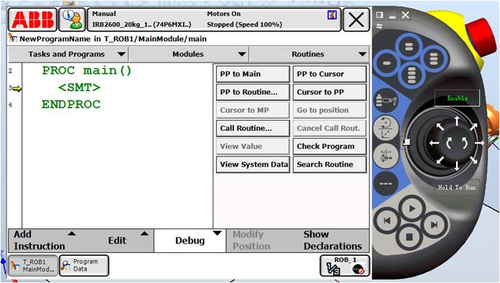The image size is (500, 283).
Task: Click Cursor to PP
Action: coord(330,92)
